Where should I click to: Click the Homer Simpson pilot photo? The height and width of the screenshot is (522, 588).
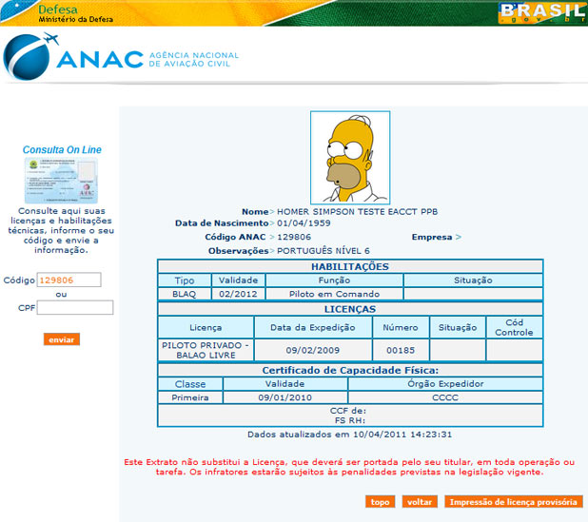coord(350,157)
